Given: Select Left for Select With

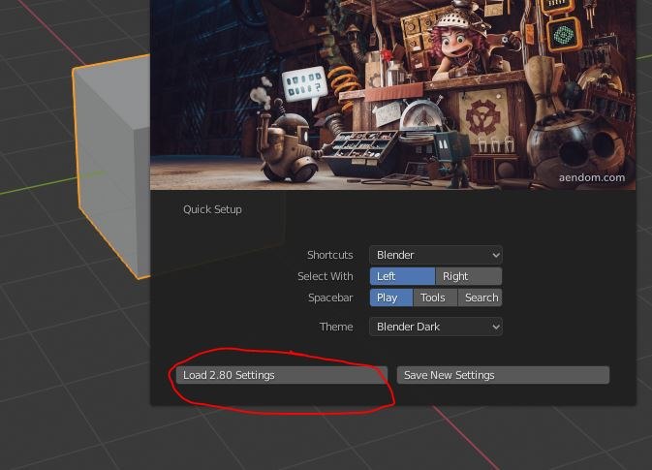Looking at the screenshot, I should point(402,276).
